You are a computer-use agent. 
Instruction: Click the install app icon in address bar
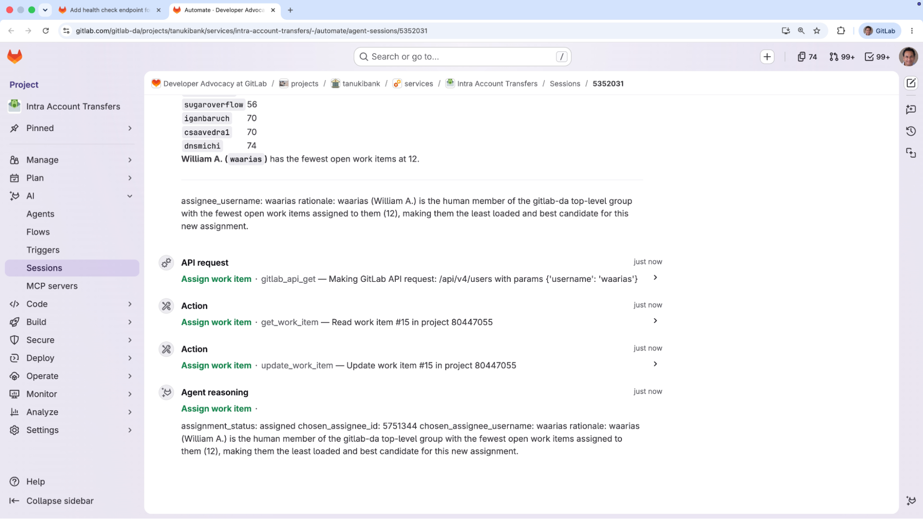click(x=785, y=31)
